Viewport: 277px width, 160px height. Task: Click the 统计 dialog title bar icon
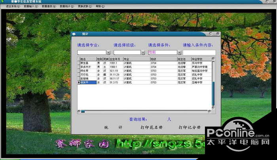coord(74,34)
